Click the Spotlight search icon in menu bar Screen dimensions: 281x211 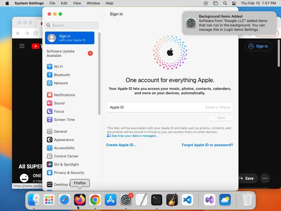tap(225, 3)
